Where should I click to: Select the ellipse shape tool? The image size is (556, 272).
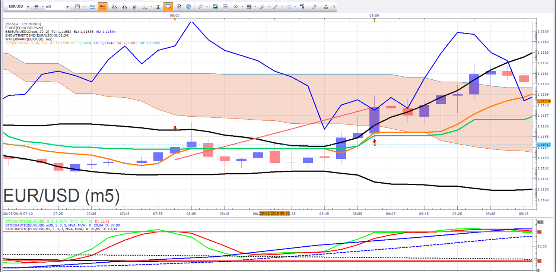tap(289, 7)
